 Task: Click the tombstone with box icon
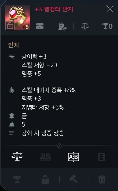coord(63,26)
